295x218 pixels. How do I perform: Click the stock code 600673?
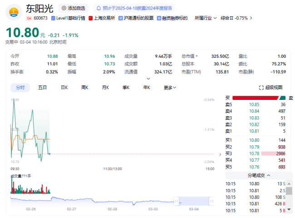tap(40, 18)
